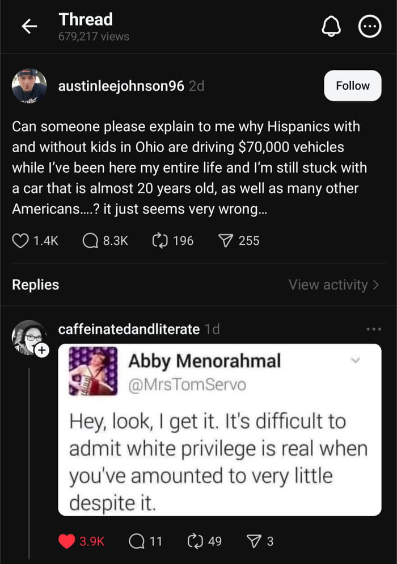Like austinleejohnson96's post using the heart icon
Viewport: 397px width, 564px height.
point(21,241)
